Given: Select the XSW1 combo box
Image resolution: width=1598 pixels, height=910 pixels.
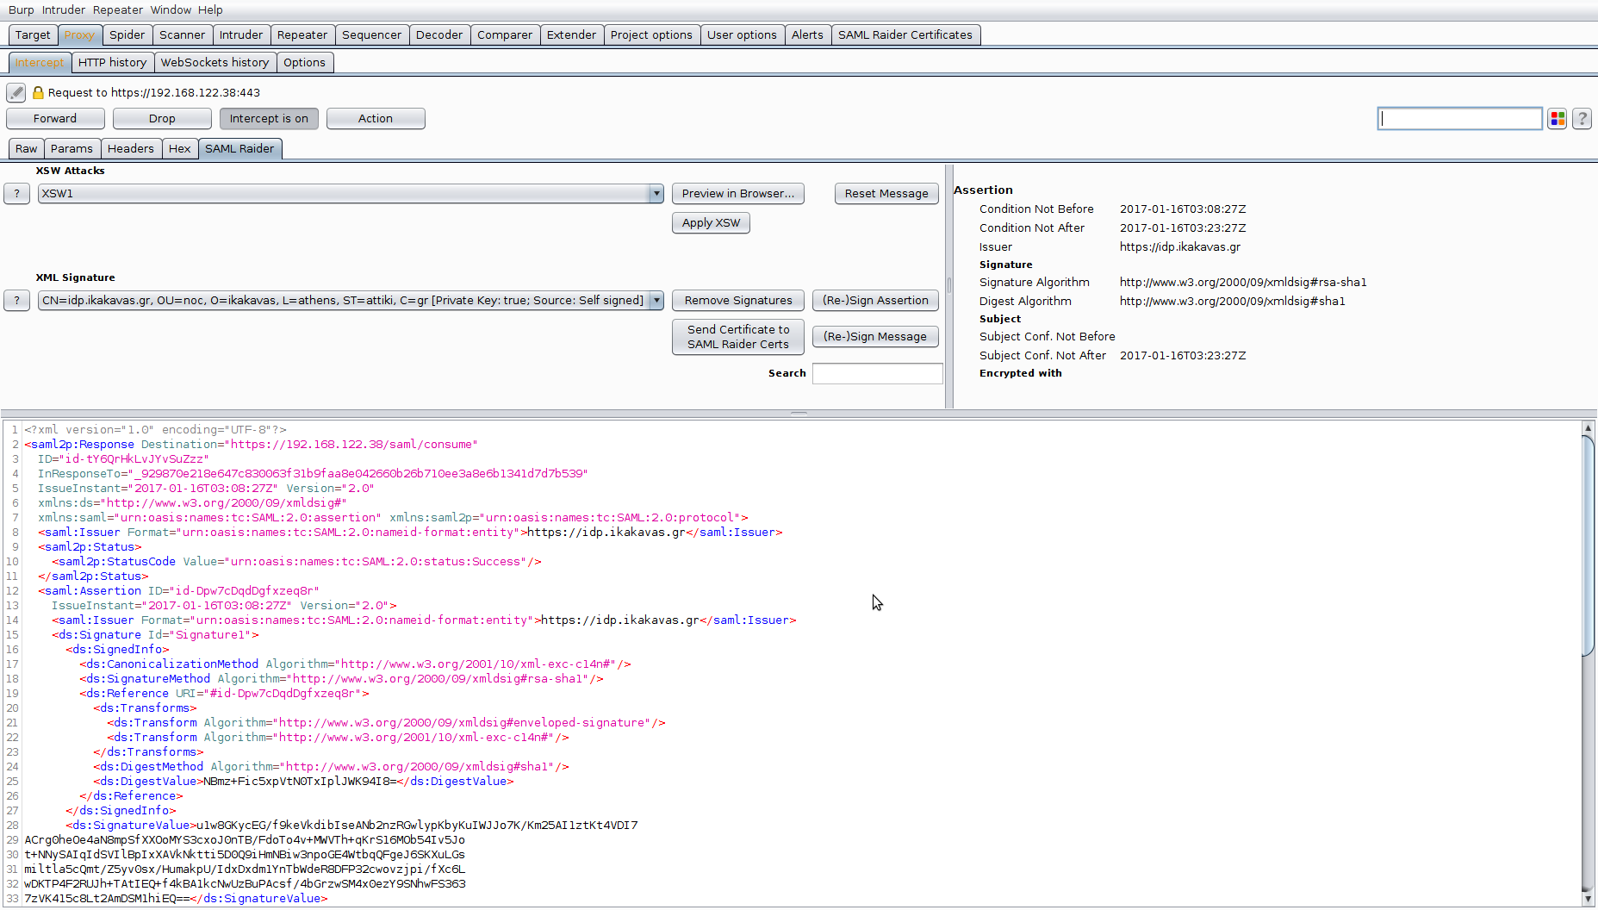Looking at the screenshot, I should pos(351,194).
